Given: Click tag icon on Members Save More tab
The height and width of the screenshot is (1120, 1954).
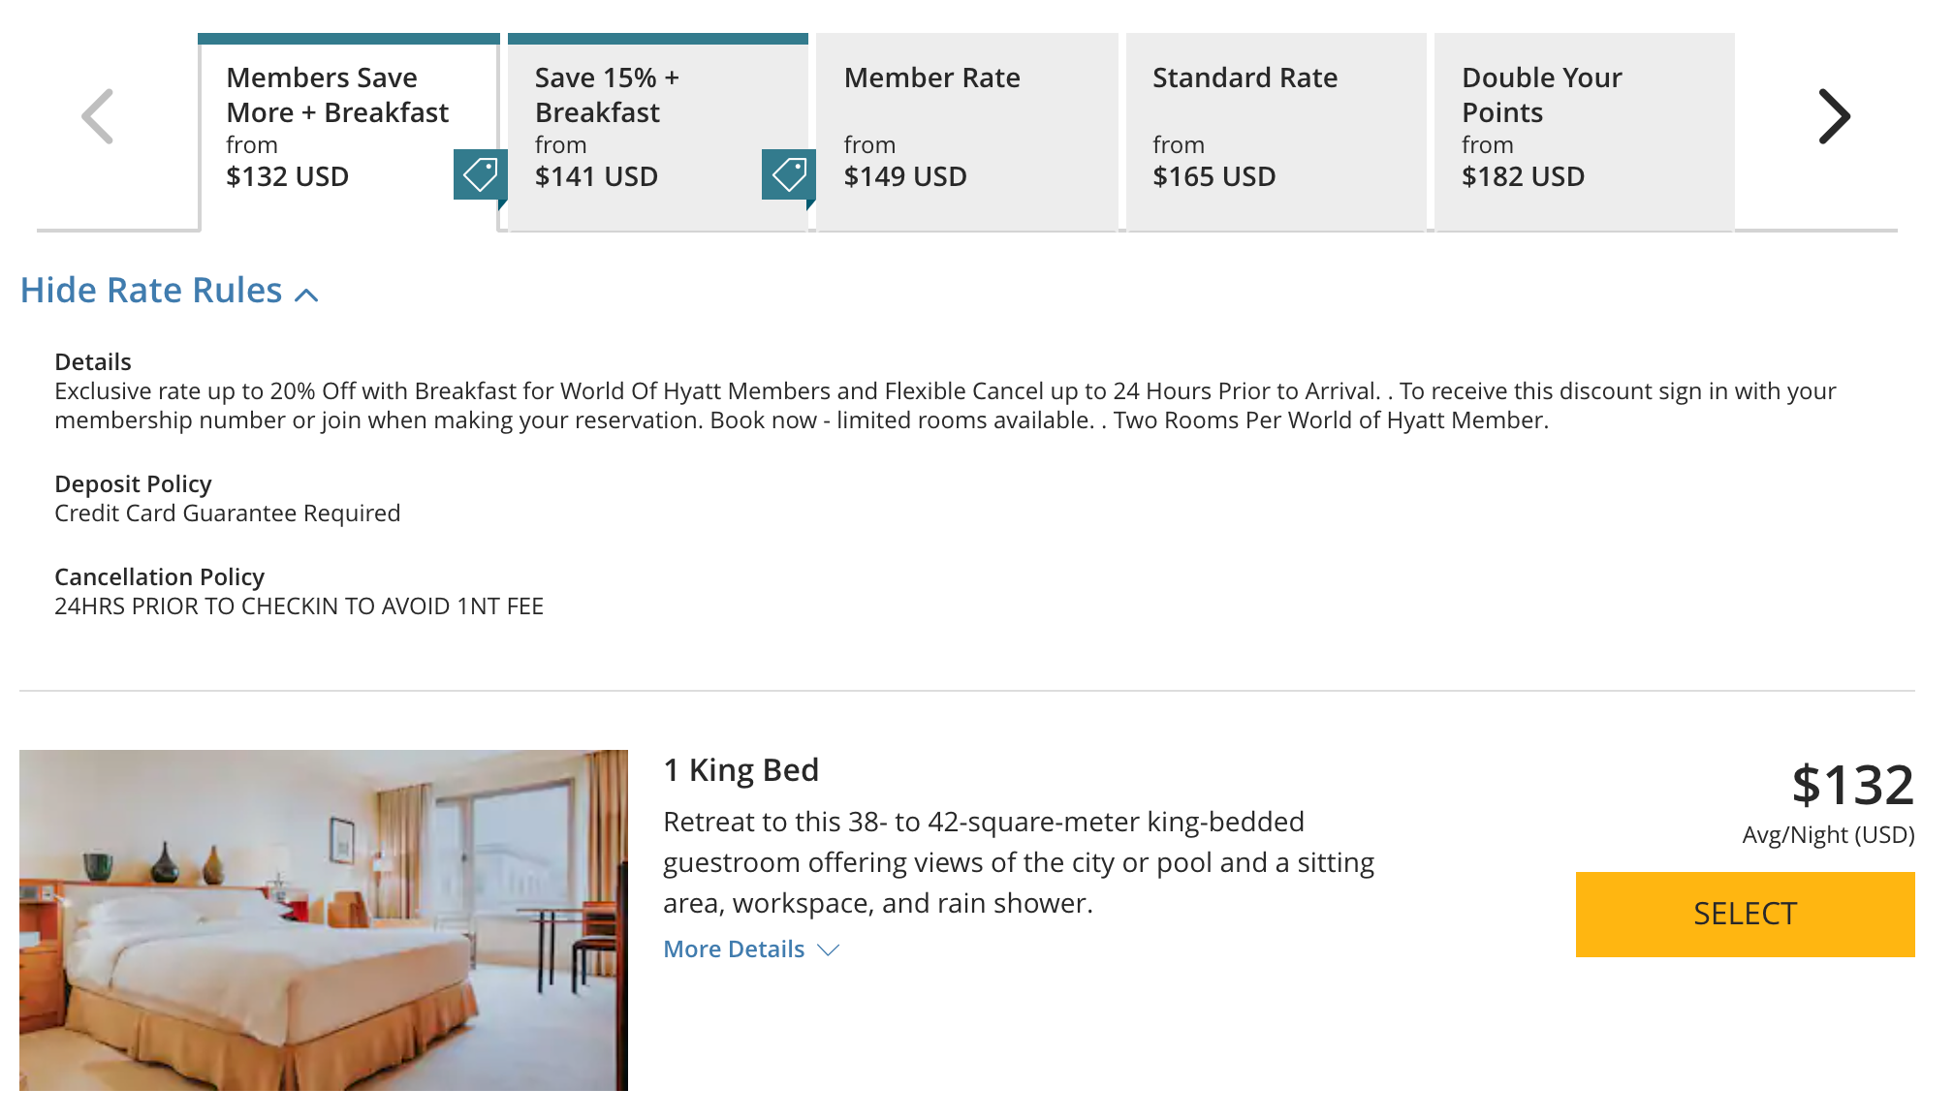Looking at the screenshot, I should 479,175.
